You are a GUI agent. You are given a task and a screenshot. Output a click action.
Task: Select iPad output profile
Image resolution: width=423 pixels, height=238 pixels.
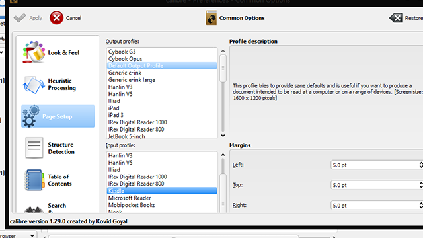[x=162, y=108]
